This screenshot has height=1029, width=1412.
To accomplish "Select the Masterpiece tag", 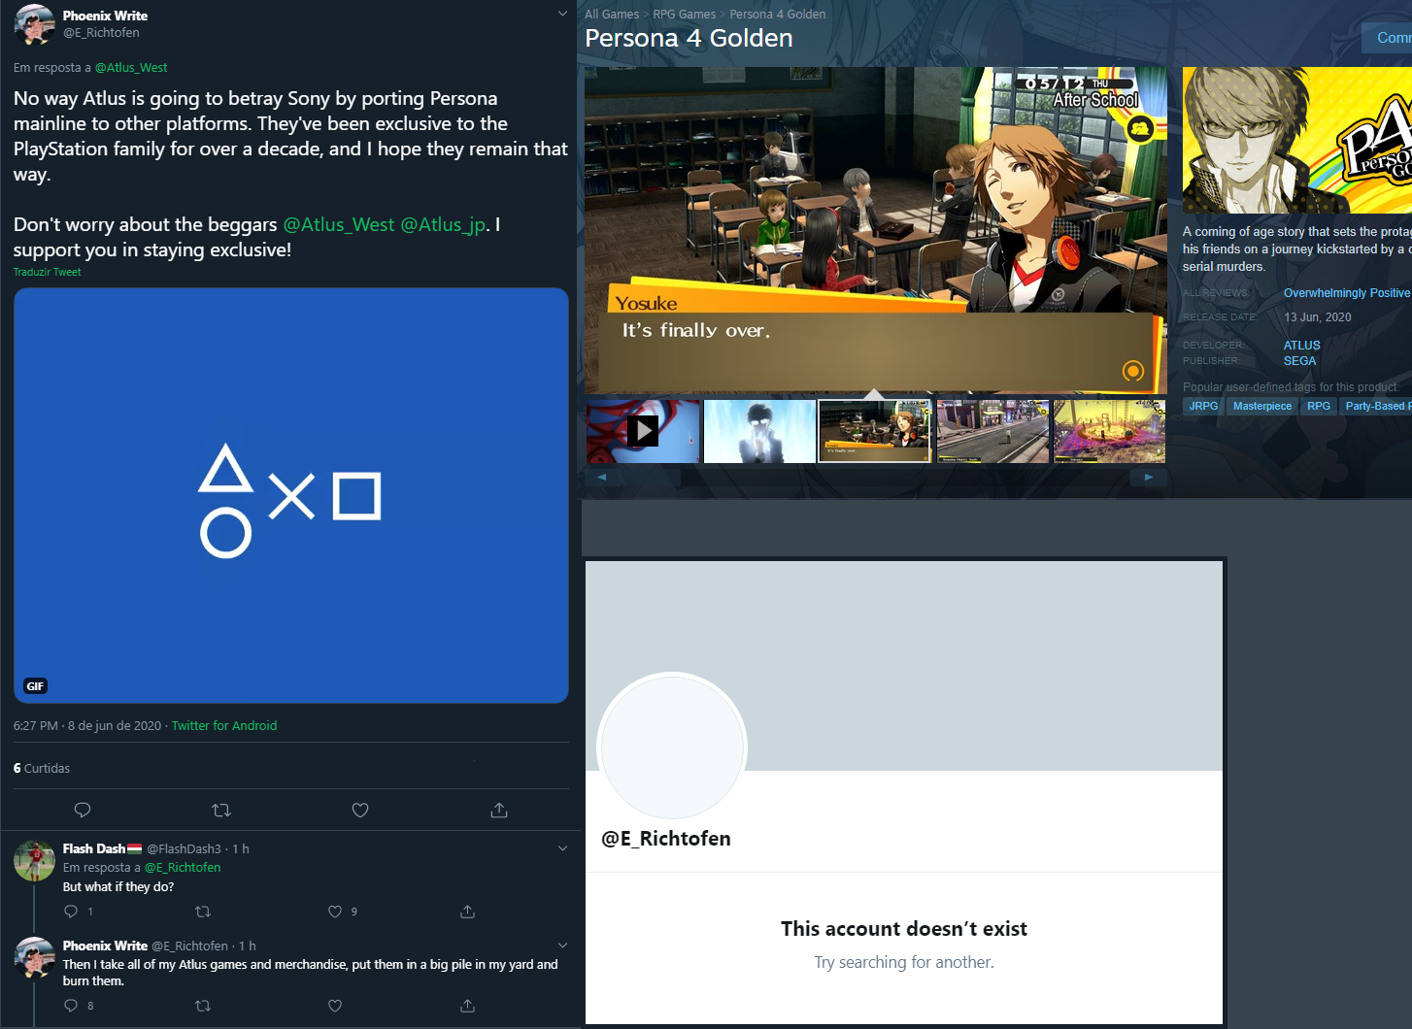I will pyautogui.click(x=1262, y=407).
